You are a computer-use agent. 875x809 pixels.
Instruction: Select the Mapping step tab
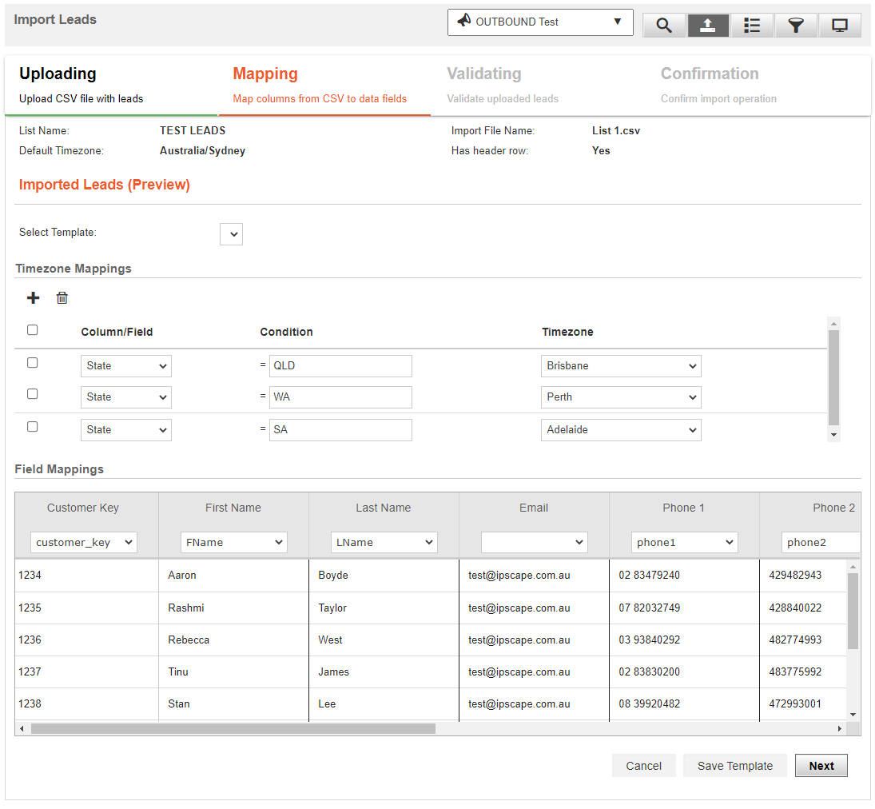[x=324, y=86]
